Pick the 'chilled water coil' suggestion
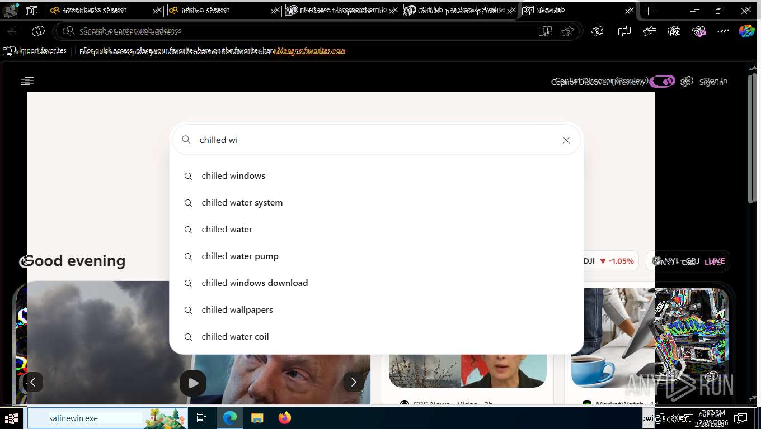 (x=377, y=337)
